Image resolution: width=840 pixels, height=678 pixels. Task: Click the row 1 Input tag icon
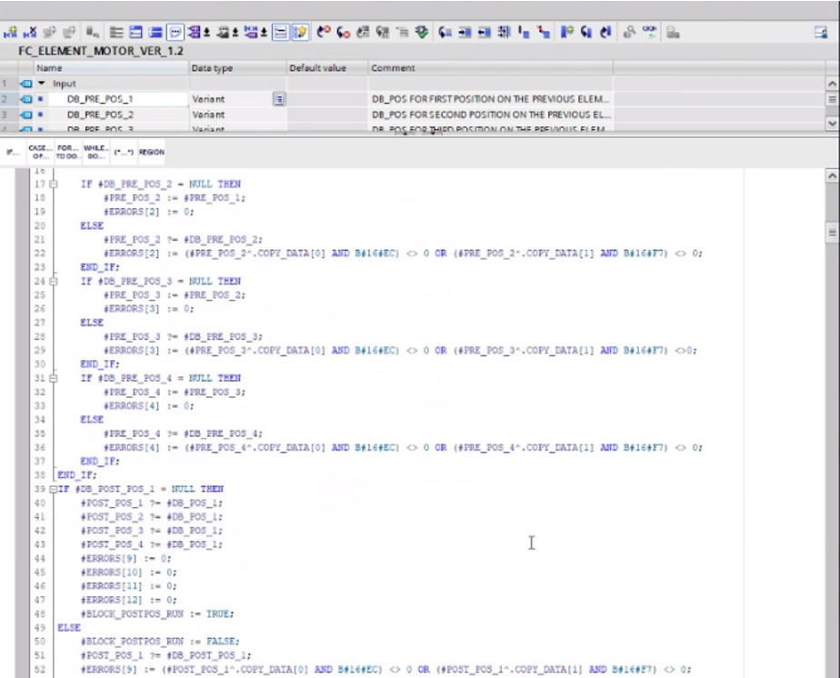point(25,84)
